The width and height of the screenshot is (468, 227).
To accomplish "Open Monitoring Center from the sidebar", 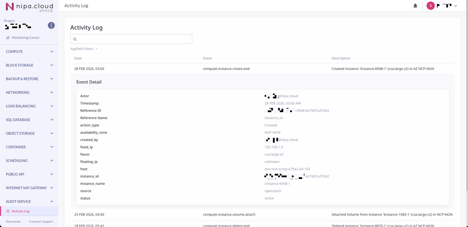I will 25,38.
